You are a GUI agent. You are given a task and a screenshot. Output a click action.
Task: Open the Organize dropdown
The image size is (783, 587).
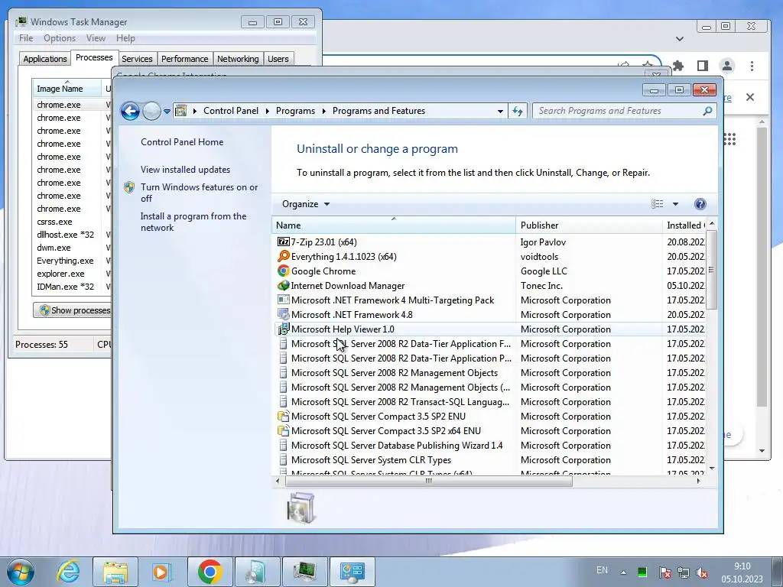[x=306, y=203]
